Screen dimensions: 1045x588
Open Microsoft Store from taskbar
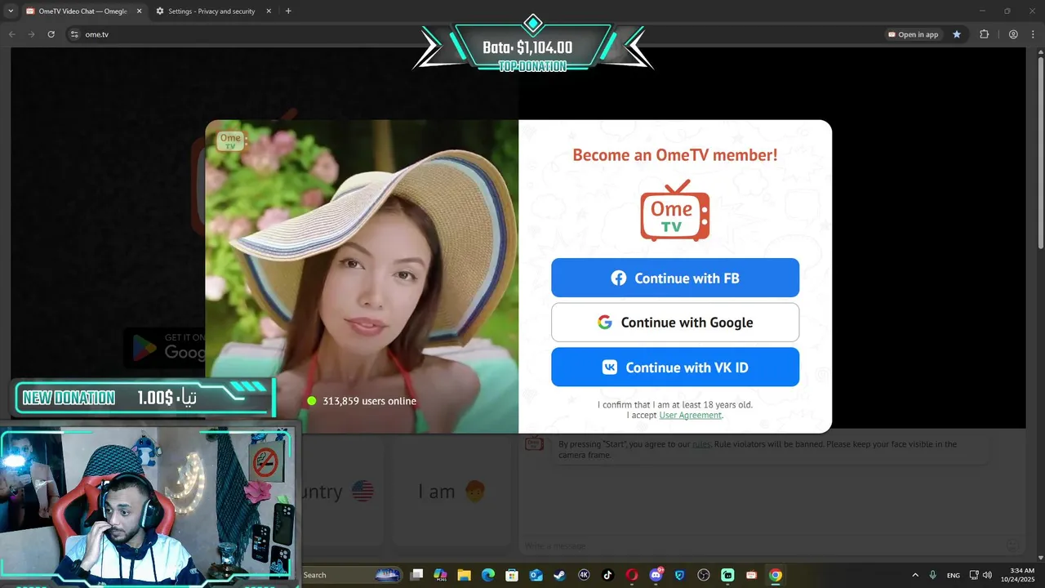click(x=512, y=575)
